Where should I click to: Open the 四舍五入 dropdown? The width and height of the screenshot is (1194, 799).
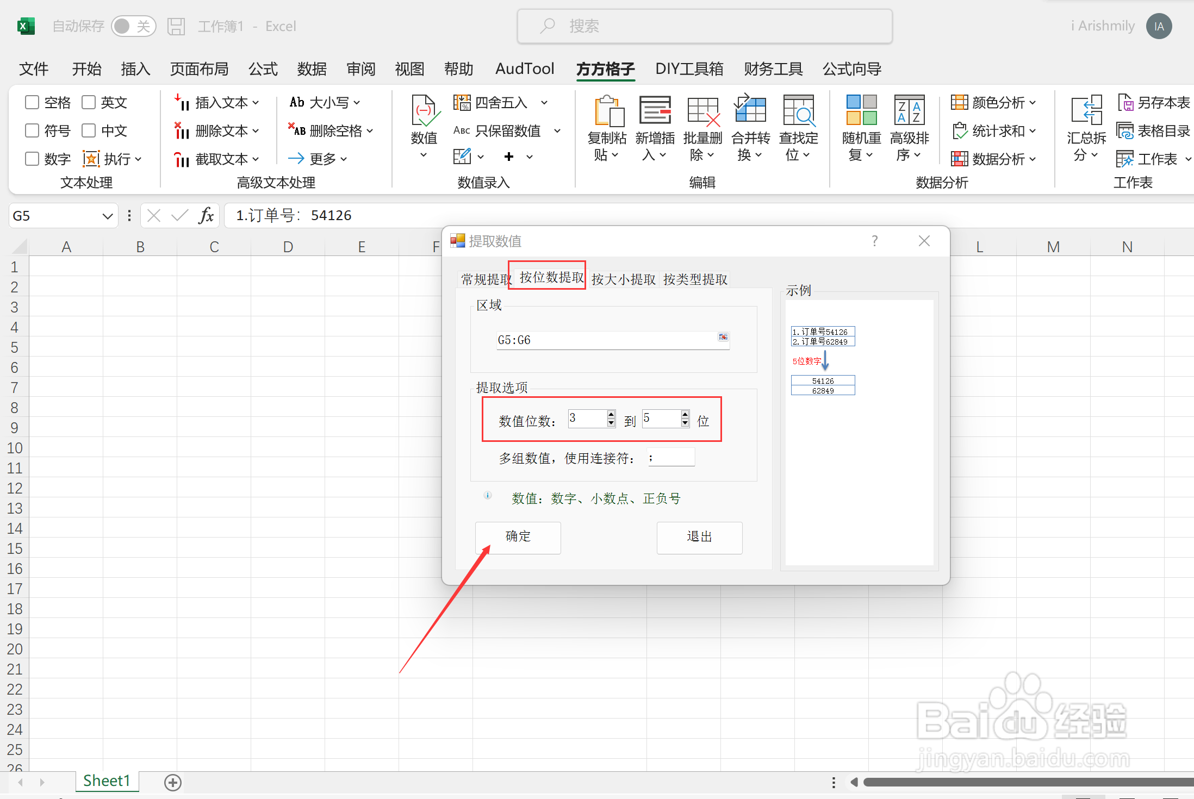(544, 102)
